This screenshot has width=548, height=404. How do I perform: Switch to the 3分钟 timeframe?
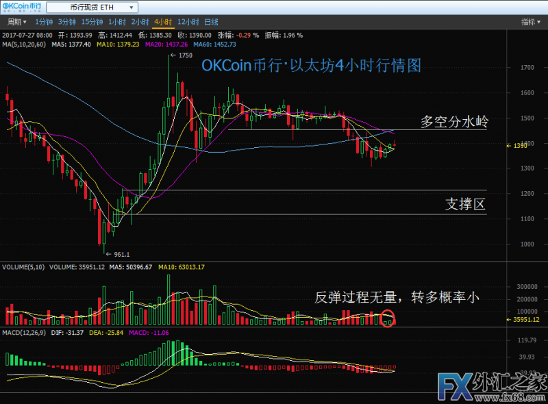(x=66, y=22)
